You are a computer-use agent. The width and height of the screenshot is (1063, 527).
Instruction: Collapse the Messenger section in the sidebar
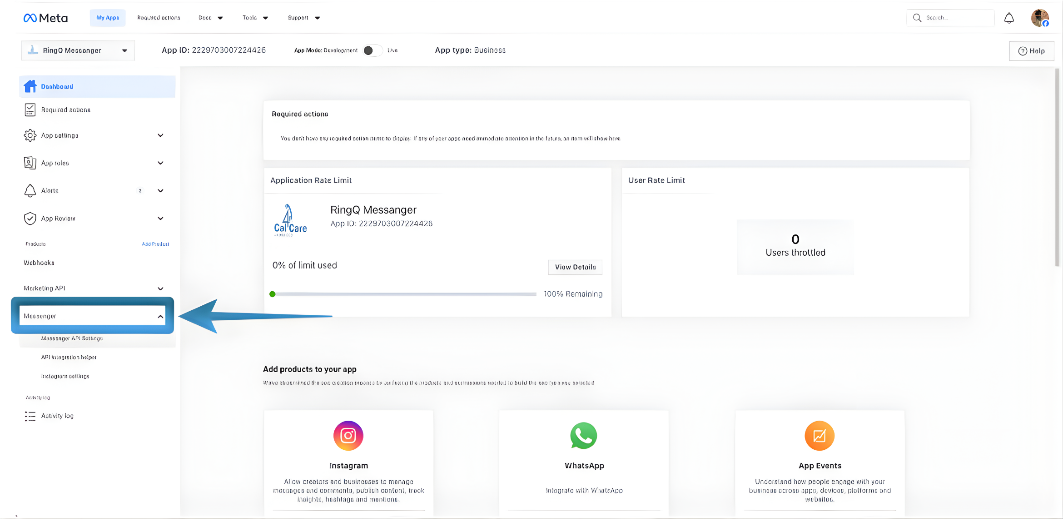pos(160,316)
